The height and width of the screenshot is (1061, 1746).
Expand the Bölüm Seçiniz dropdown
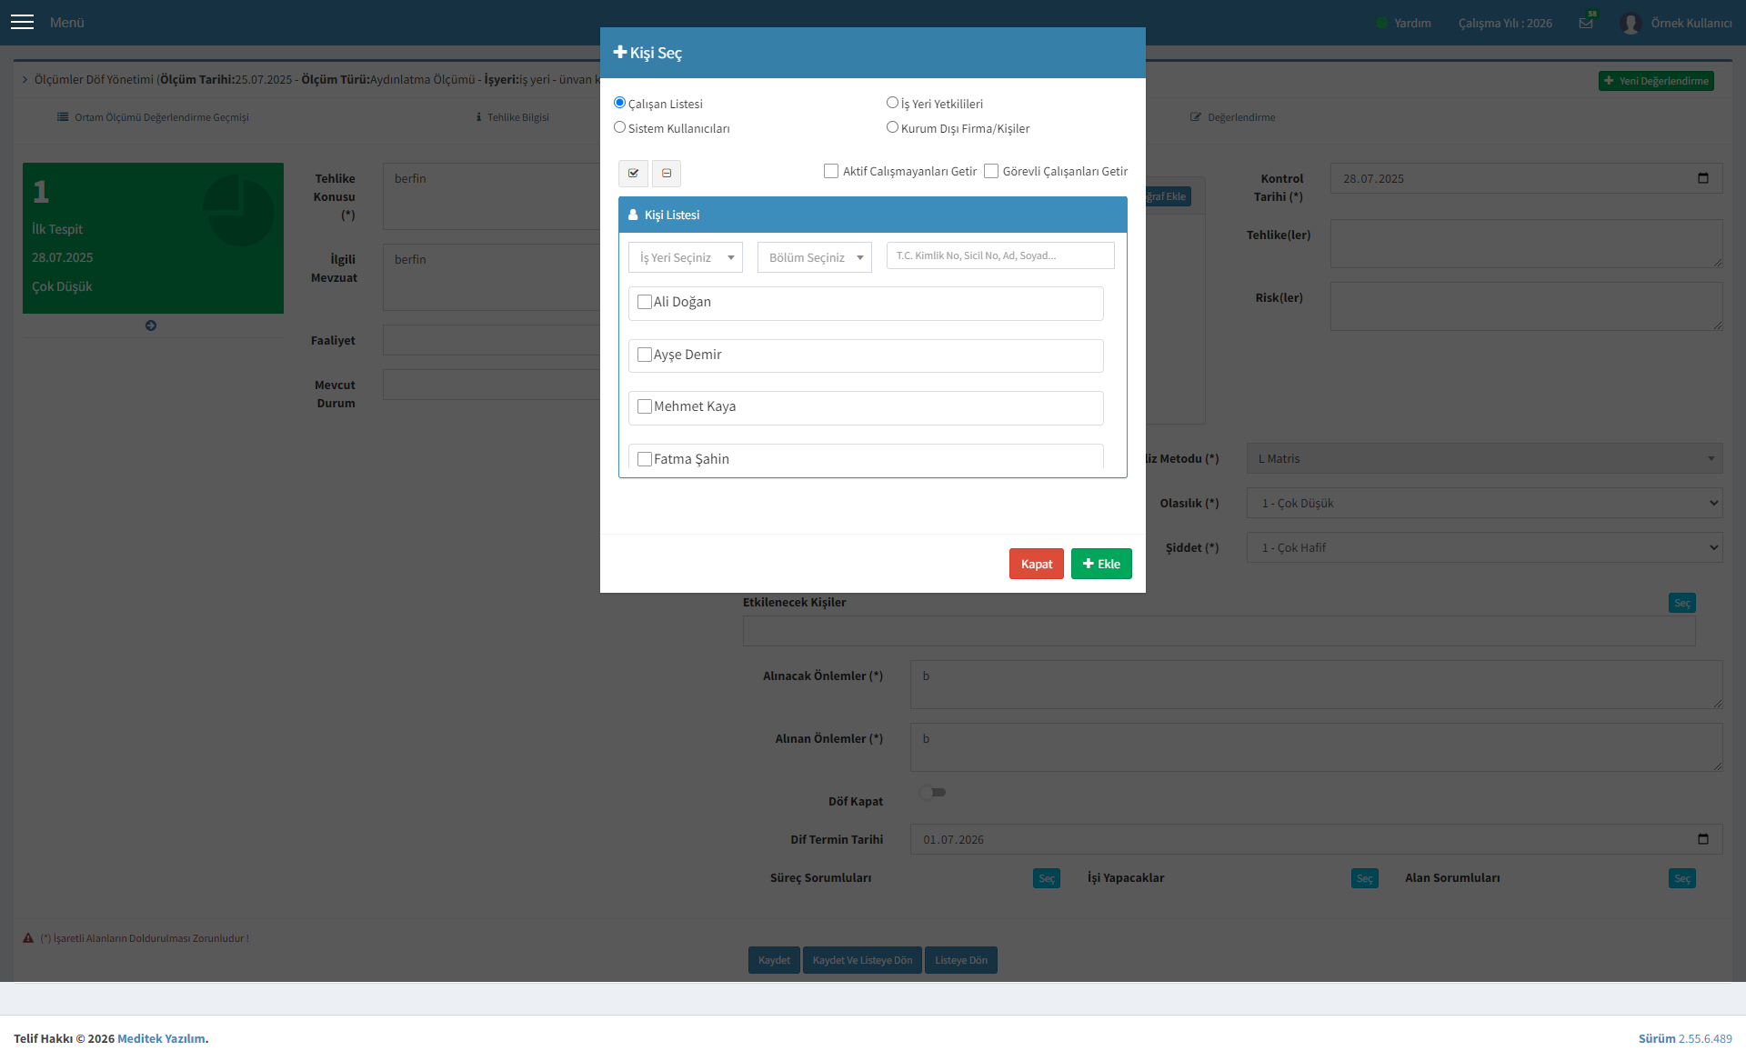click(815, 257)
